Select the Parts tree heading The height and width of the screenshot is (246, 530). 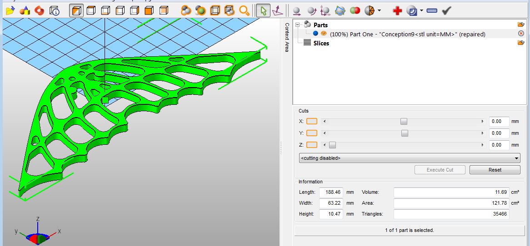(x=320, y=25)
